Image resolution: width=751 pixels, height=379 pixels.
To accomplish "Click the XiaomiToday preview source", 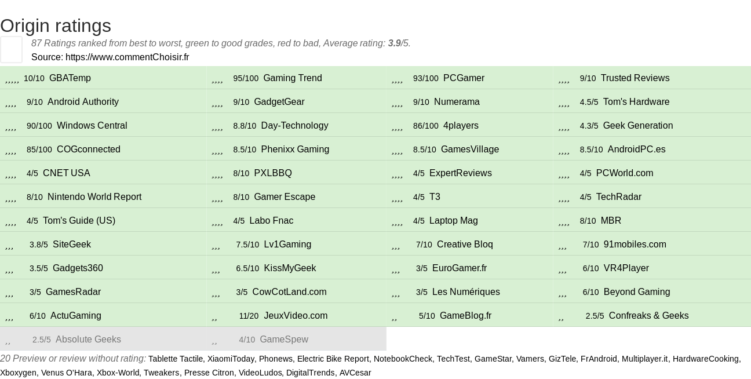I will pos(231,359).
